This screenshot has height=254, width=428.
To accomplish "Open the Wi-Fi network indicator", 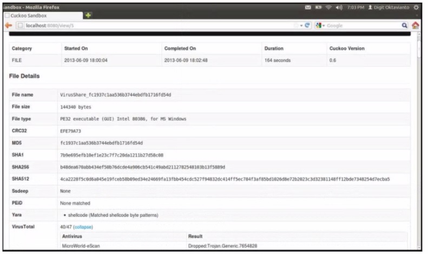I will [x=329, y=8].
